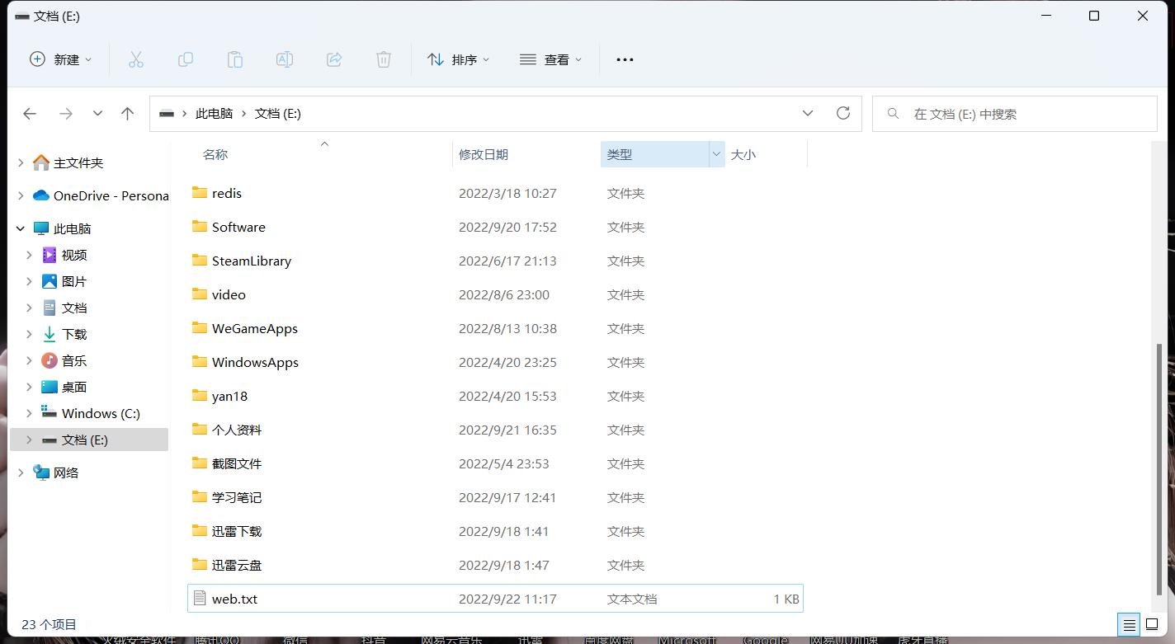This screenshot has width=1175, height=644.
Task: Click the Paste clipboard icon
Action: (x=235, y=59)
